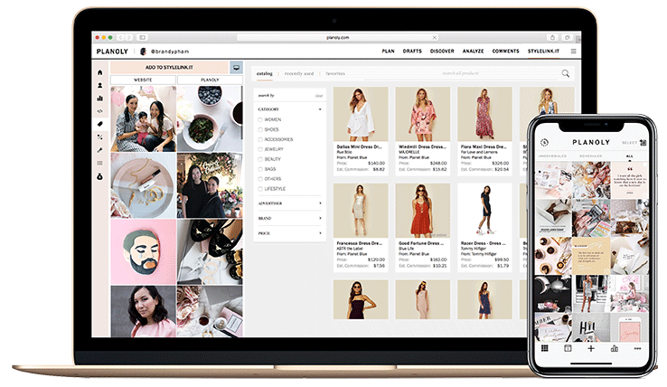
Task: Click the ADD TO STYLELINK.IT button
Action: 169,67
